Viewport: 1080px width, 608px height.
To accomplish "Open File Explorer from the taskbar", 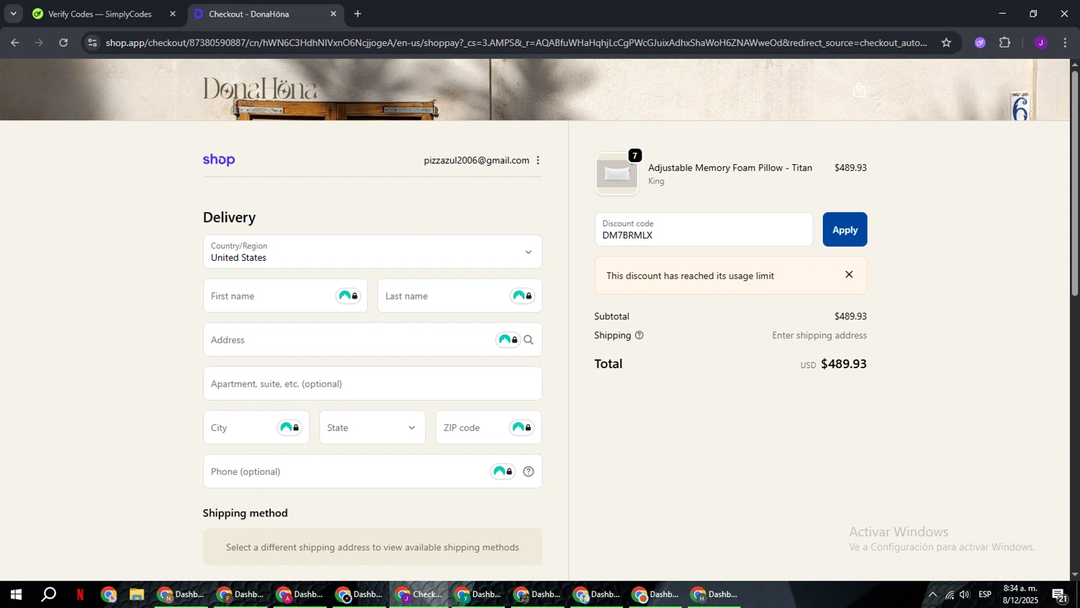I will click(x=136, y=595).
